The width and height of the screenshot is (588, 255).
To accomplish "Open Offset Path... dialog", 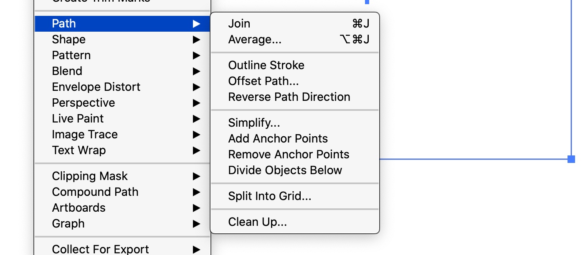I will 295,81.
